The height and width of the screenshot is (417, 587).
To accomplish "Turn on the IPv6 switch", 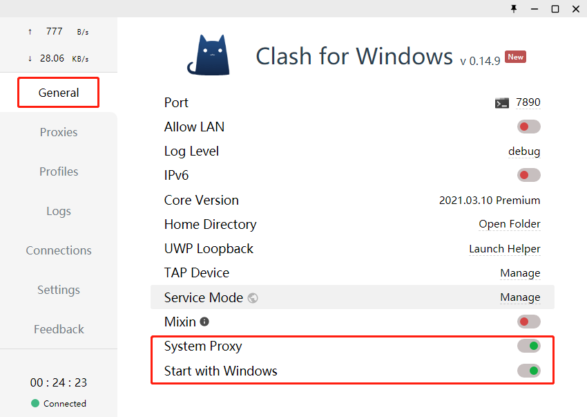I will 529,176.
